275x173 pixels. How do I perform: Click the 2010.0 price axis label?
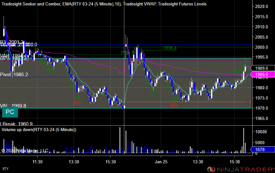[261, 27]
